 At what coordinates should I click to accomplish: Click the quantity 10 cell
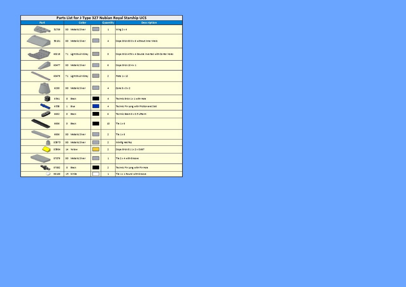point(108,123)
